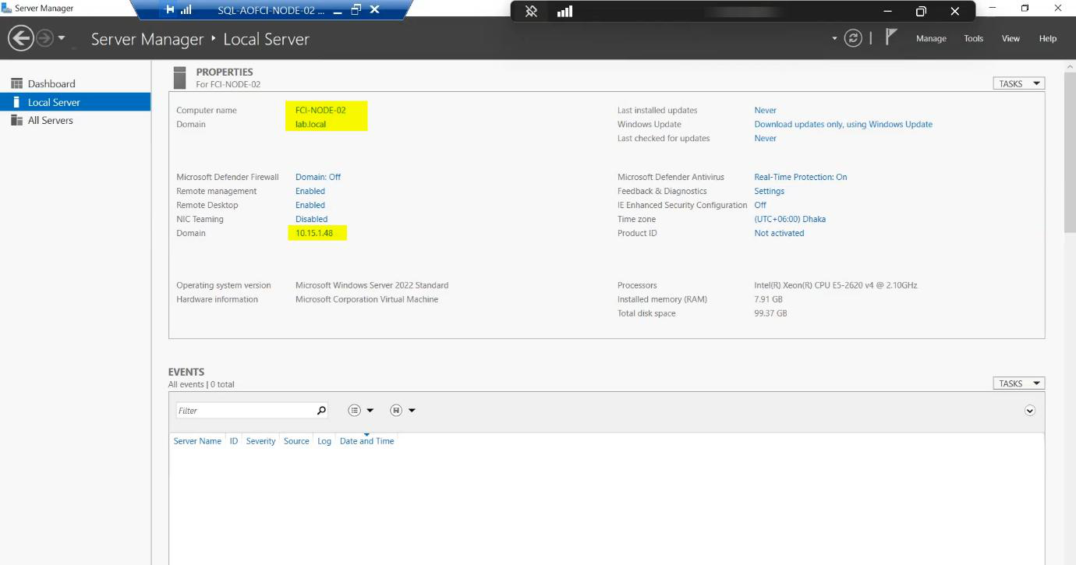Image resolution: width=1076 pixels, height=565 pixels.
Task: Sort events by Log column
Action: 324,441
